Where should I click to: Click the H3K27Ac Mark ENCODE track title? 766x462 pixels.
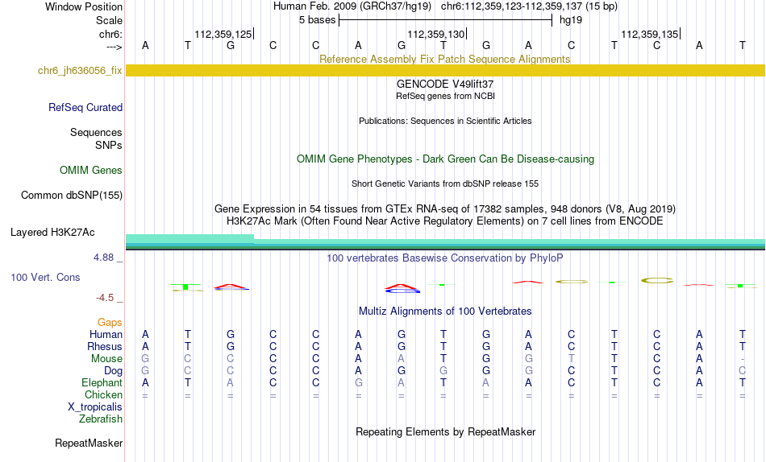(445, 221)
